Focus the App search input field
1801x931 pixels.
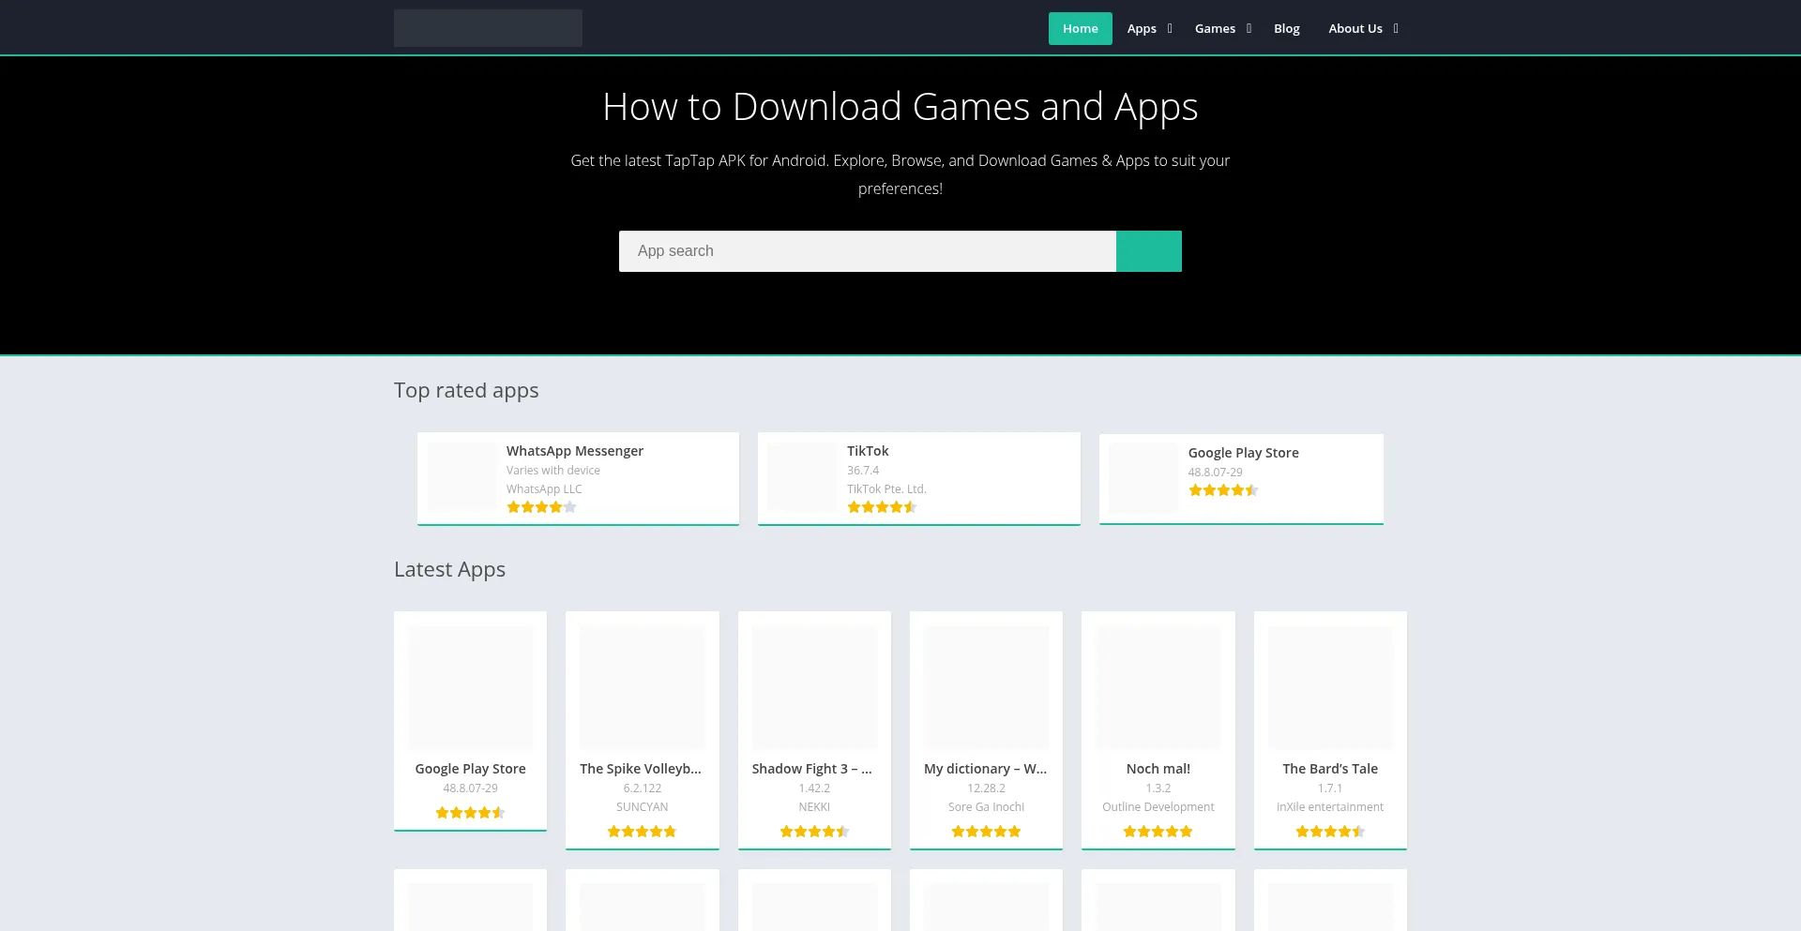[867, 251]
